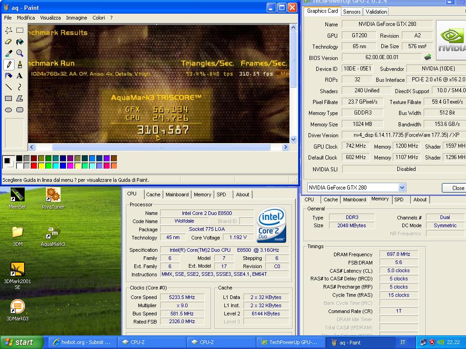Switch to TechPowerUp GPU-Z taskbar button
466x349 pixels.
click(x=290, y=342)
